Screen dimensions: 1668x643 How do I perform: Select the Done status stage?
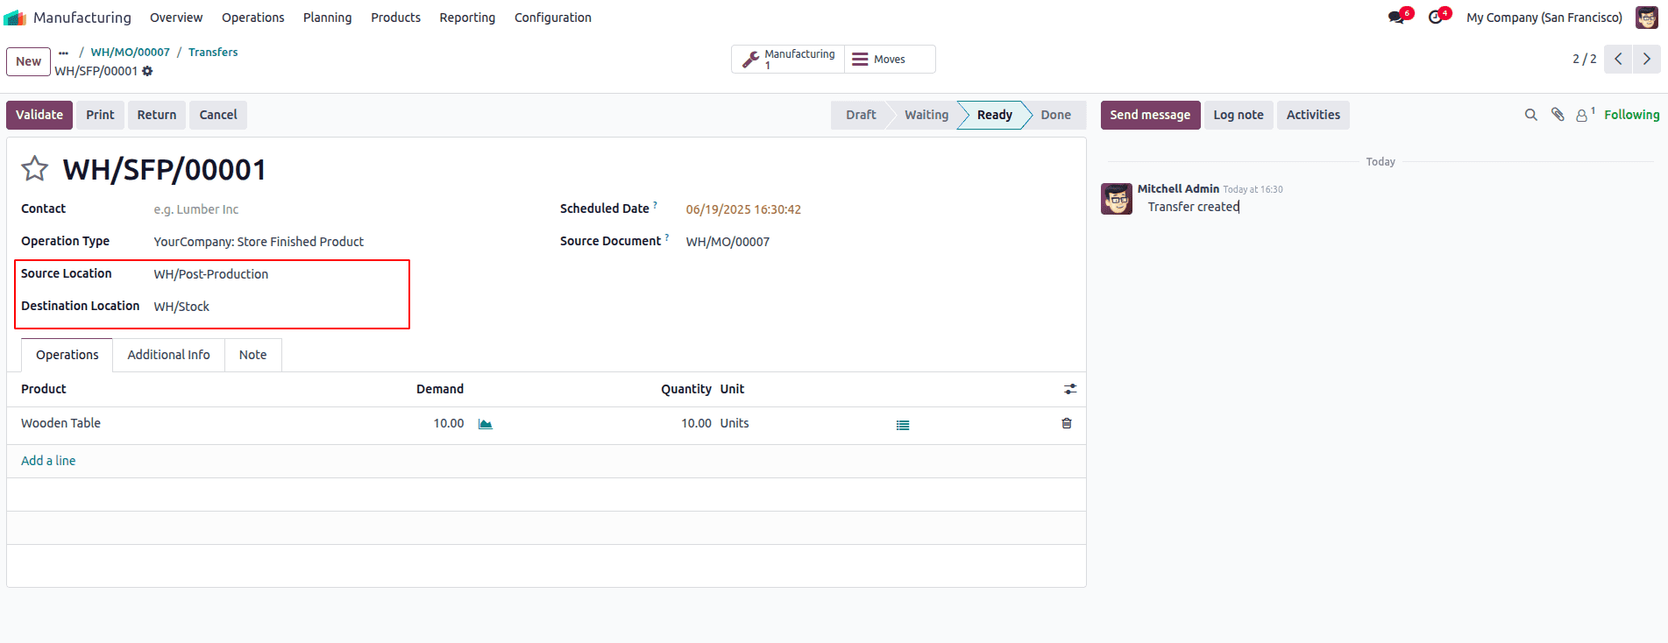point(1055,115)
